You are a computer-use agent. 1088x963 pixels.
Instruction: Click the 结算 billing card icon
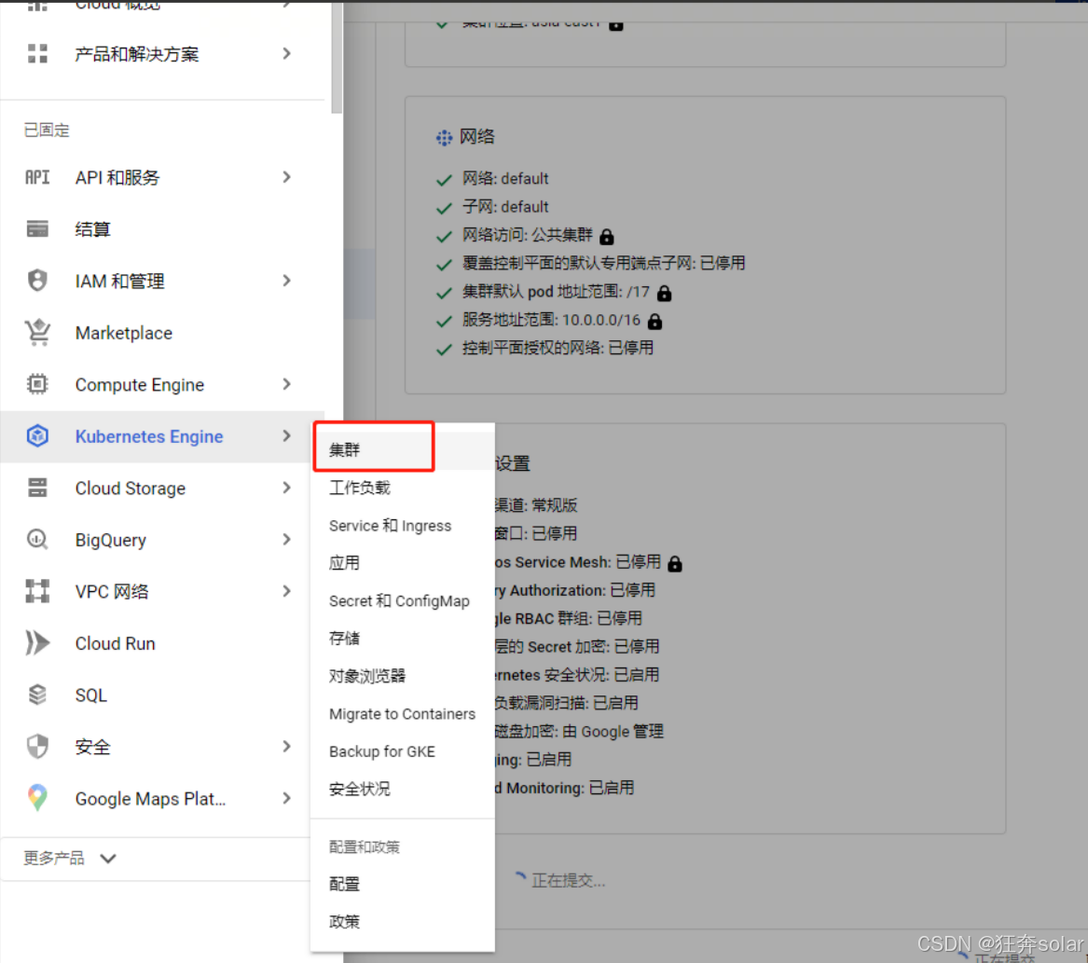pyautogui.click(x=37, y=229)
